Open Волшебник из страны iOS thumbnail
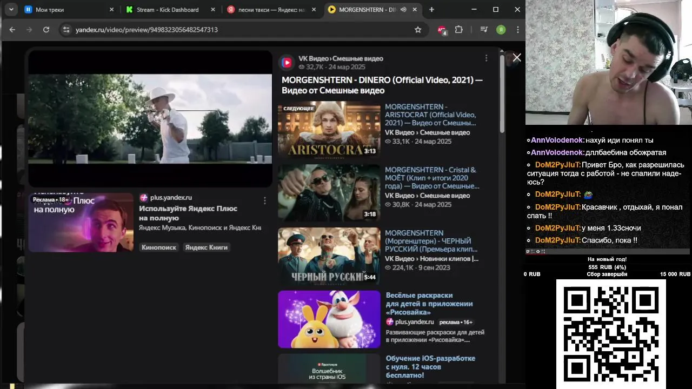692x389 pixels. [329, 368]
